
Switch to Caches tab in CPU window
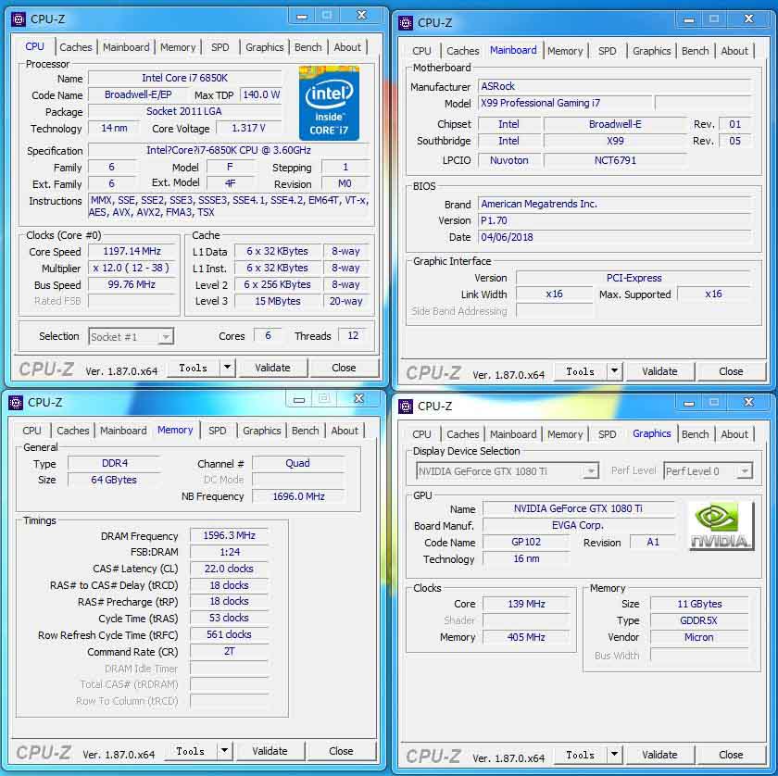click(x=76, y=47)
